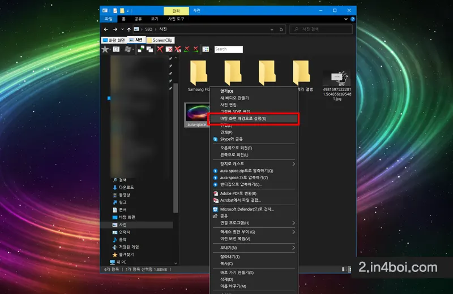Choose 반디집으로 압축하기(L) menu item
The width and height of the screenshot is (453, 294).
coord(254,184)
